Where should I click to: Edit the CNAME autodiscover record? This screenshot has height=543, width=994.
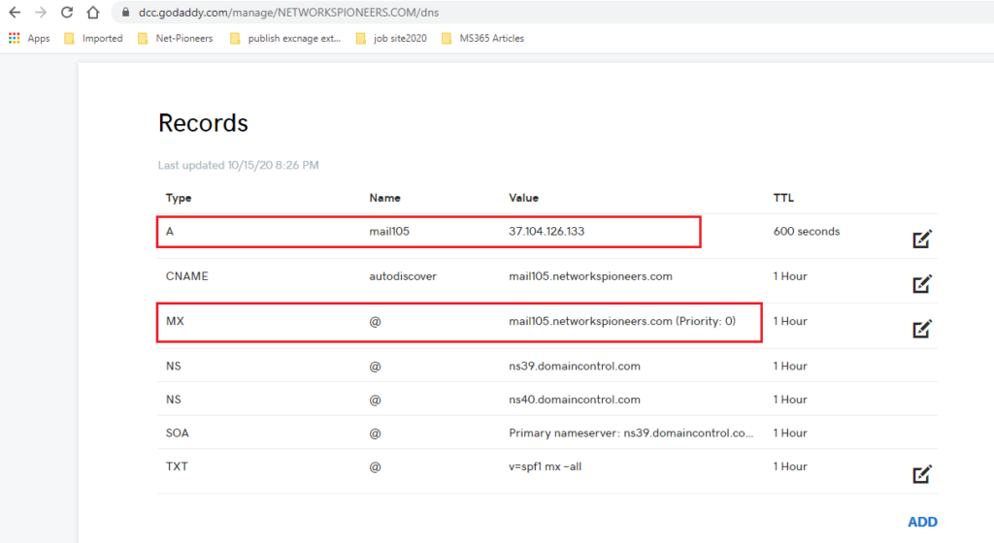922,283
